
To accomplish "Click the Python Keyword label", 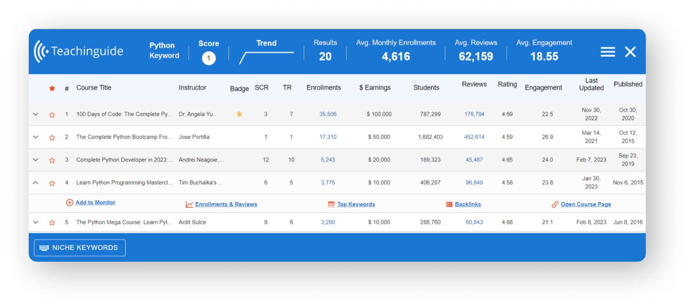I will click(164, 50).
